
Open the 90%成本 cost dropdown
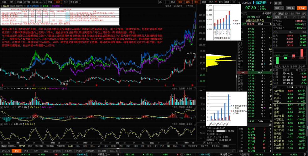212,140
